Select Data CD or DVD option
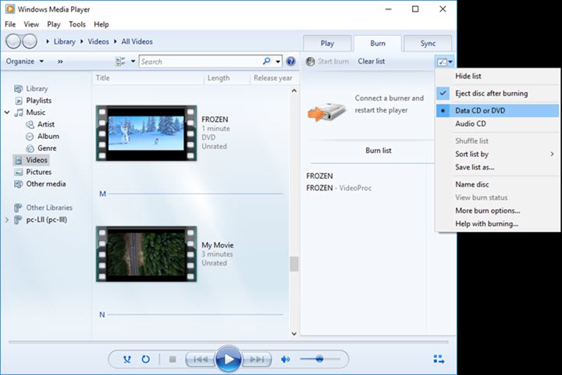562x375 pixels. (x=480, y=111)
